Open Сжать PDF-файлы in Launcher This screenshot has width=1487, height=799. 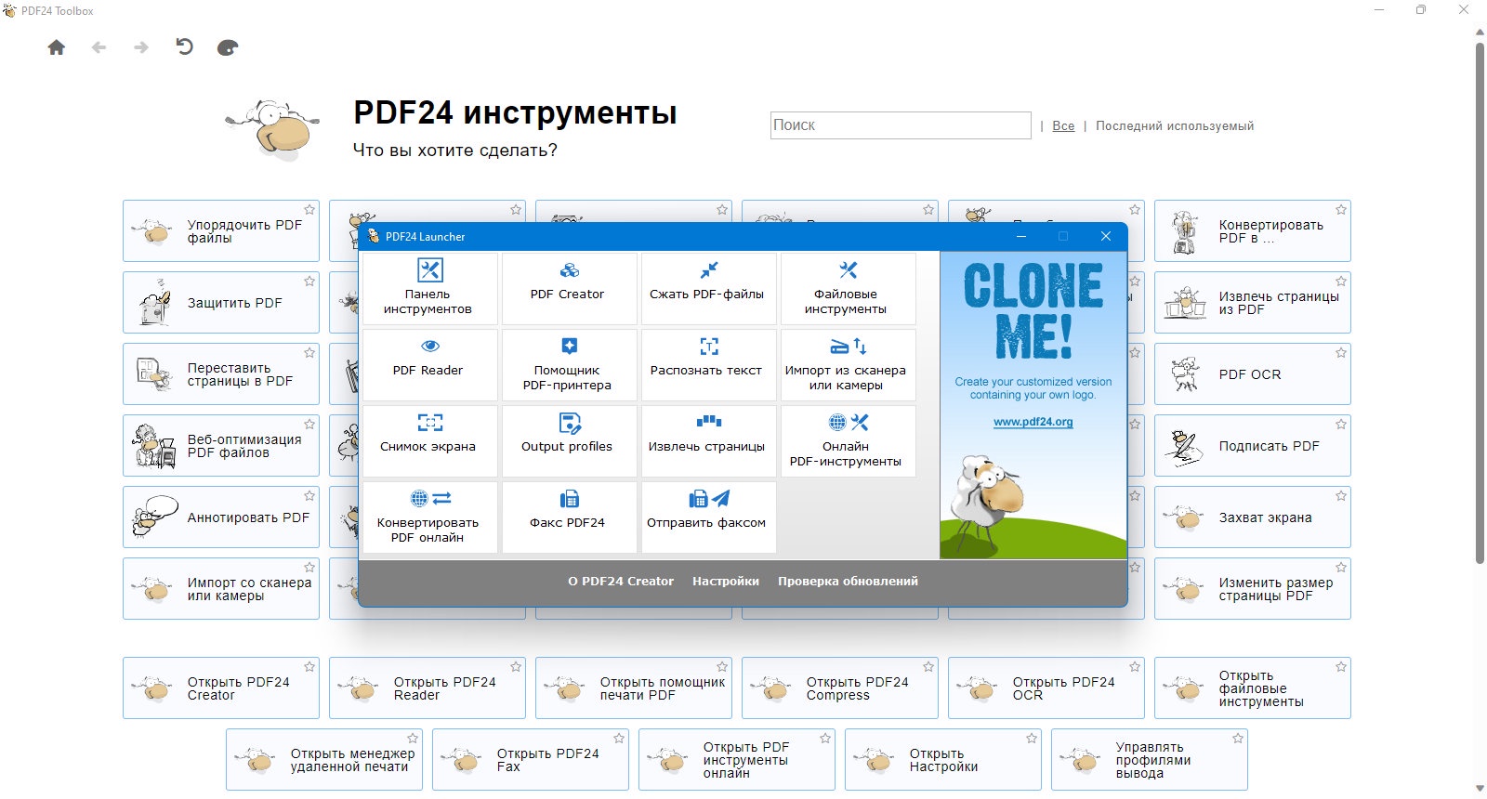(708, 289)
